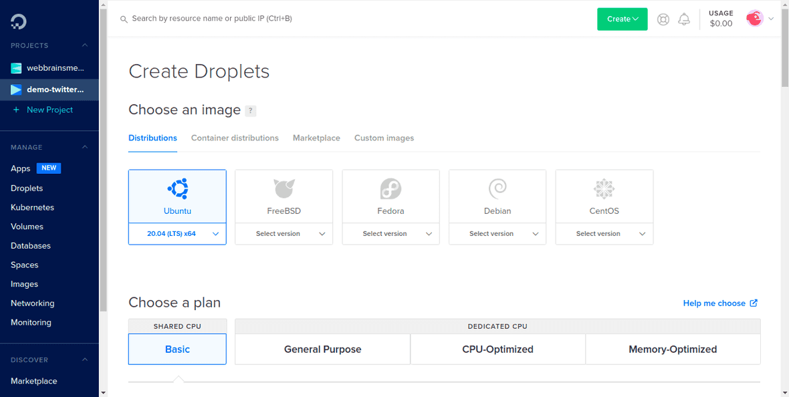789x397 pixels.
Task: Collapse the Projects section chevron
Action: click(x=85, y=45)
